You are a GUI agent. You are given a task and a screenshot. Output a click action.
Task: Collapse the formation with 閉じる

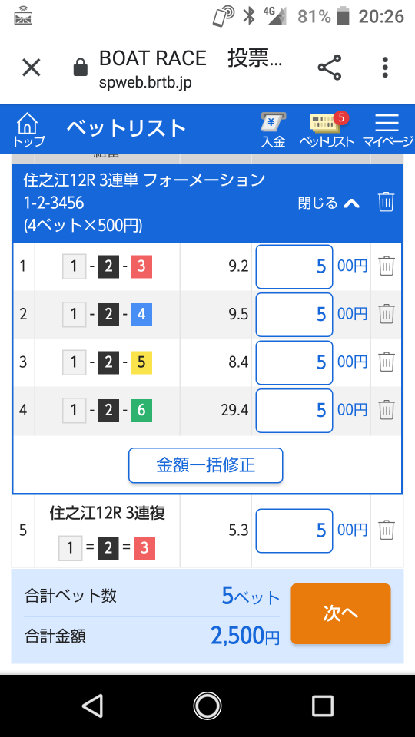pyautogui.click(x=329, y=203)
